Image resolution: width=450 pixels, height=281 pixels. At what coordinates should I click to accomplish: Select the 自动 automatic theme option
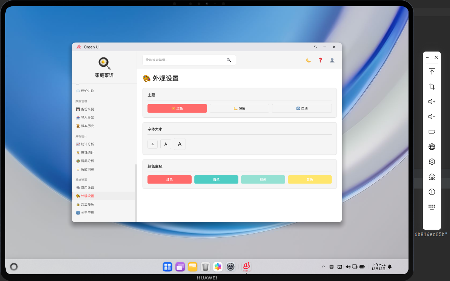pos(302,108)
